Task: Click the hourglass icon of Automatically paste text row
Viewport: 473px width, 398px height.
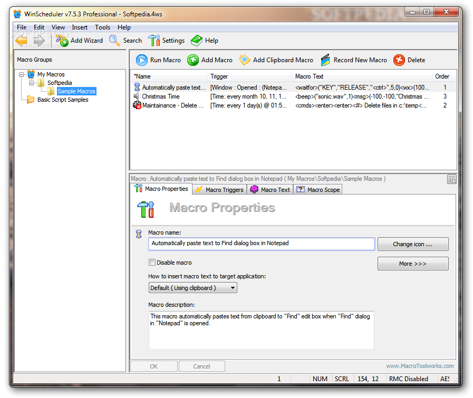Action: [x=137, y=88]
